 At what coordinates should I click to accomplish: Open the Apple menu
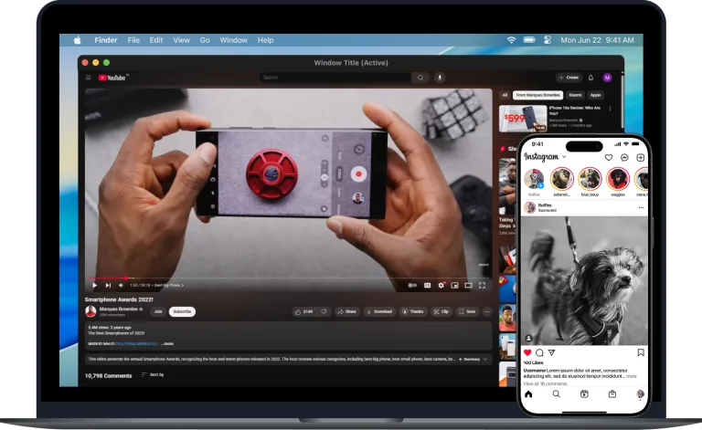coord(78,40)
